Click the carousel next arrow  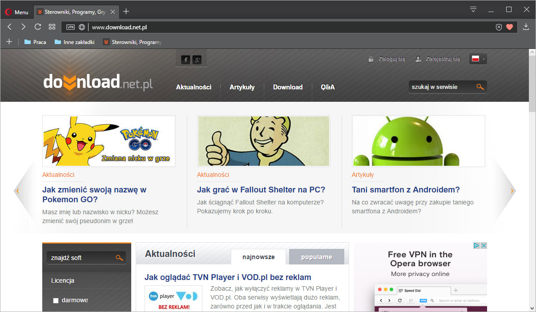coord(512,191)
